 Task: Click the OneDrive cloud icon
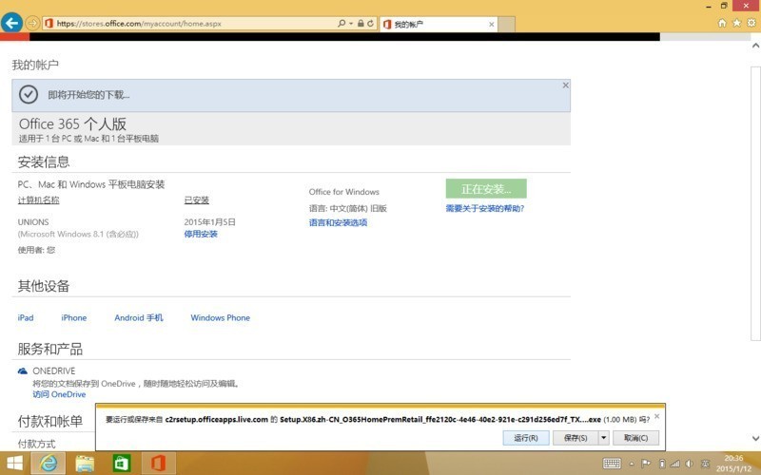click(22, 371)
